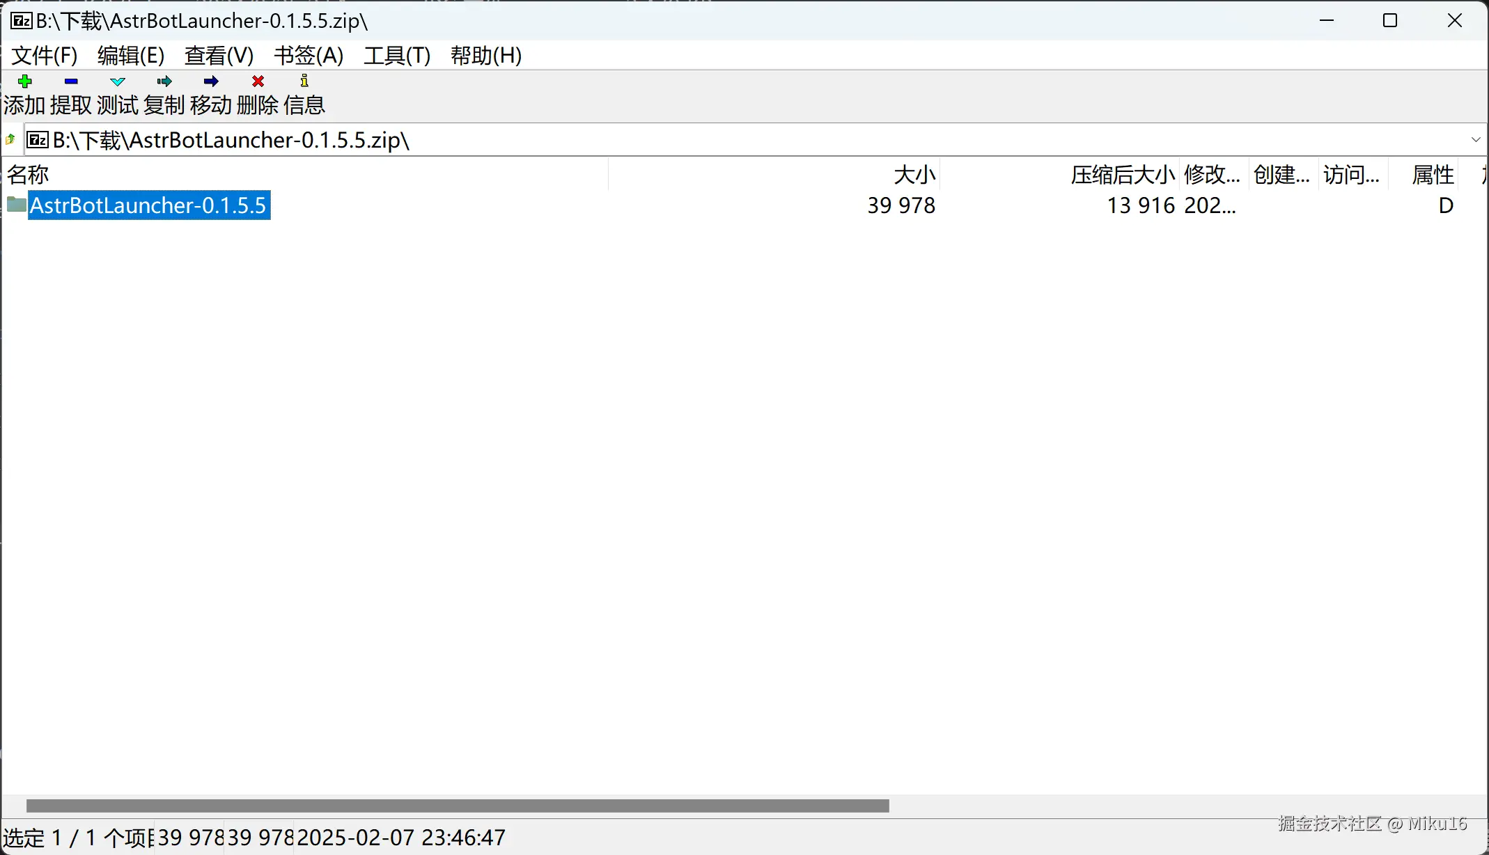Click the up-folder icon beside address bar

tap(10, 140)
